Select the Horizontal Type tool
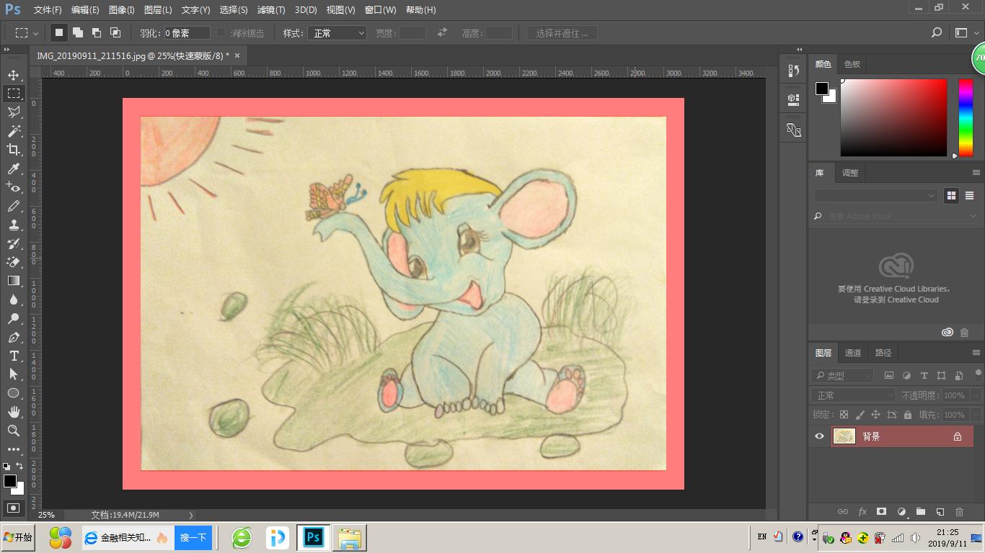Image resolution: width=985 pixels, height=553 pixels. click(13, 356)
